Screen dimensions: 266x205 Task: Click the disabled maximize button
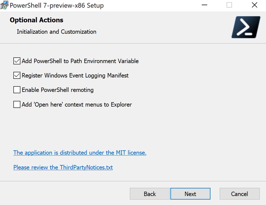pyautogui.click(x=229, y=5)
